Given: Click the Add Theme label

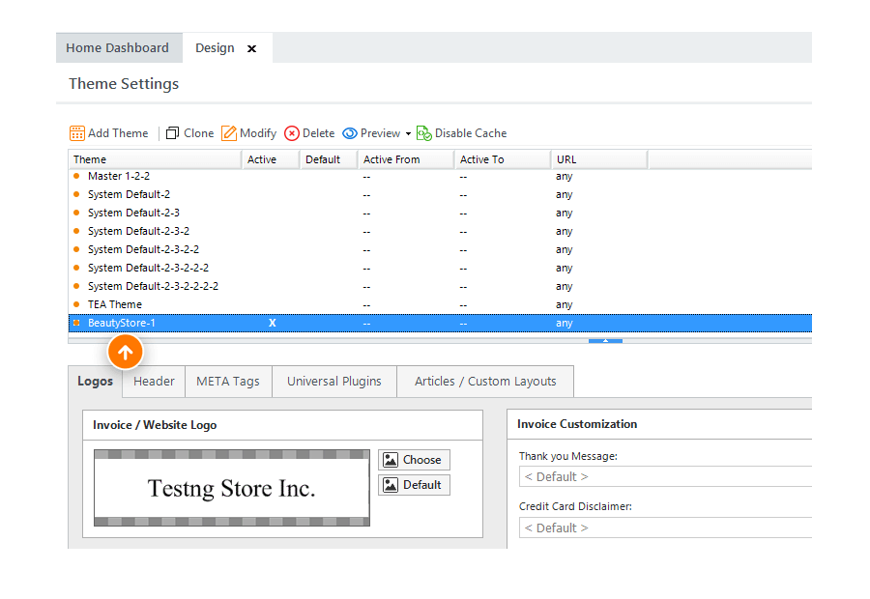Looking at the screenshot, I should click(x=118, y=133).
